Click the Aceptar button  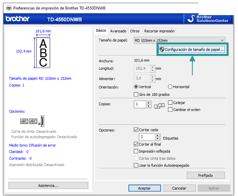(x=145, y=188)
